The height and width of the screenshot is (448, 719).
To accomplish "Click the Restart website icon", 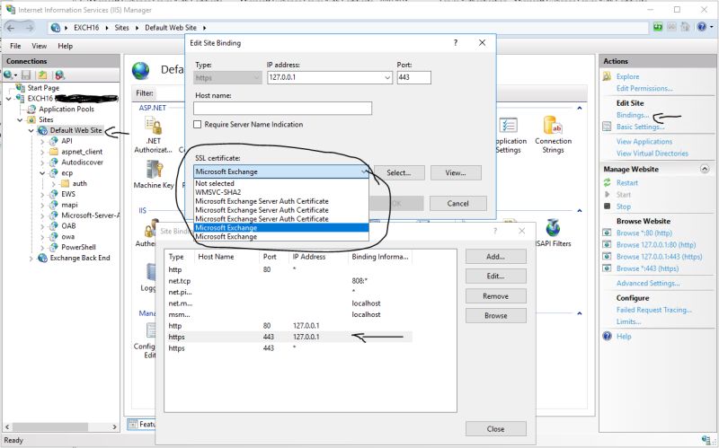I will pos(608,183).
